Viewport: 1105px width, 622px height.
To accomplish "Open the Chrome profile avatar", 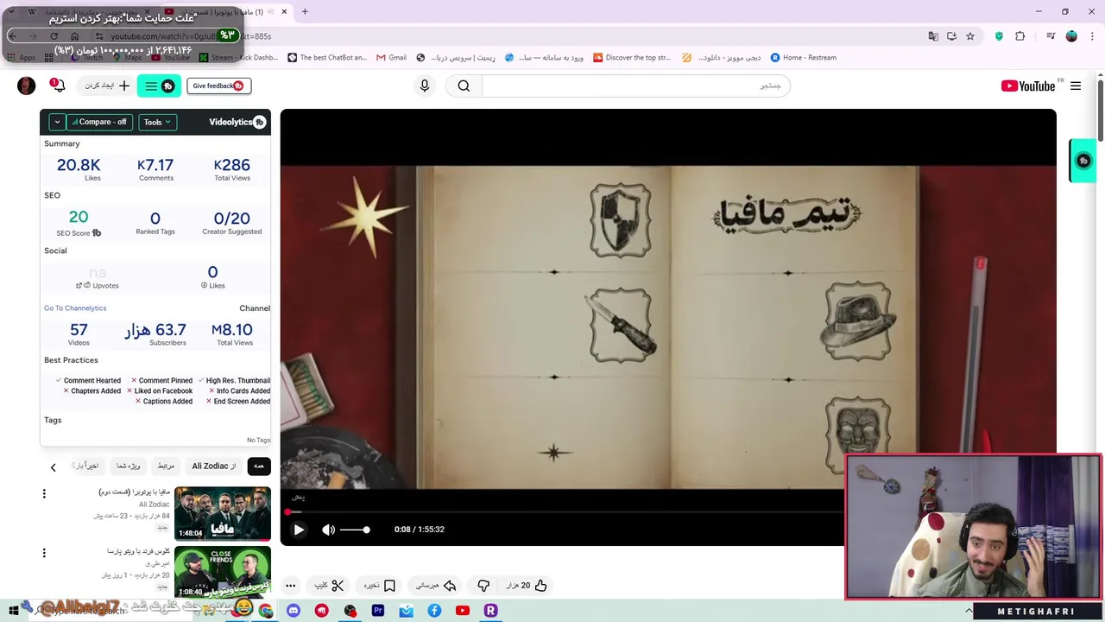I will click(x=1071, y=36).
